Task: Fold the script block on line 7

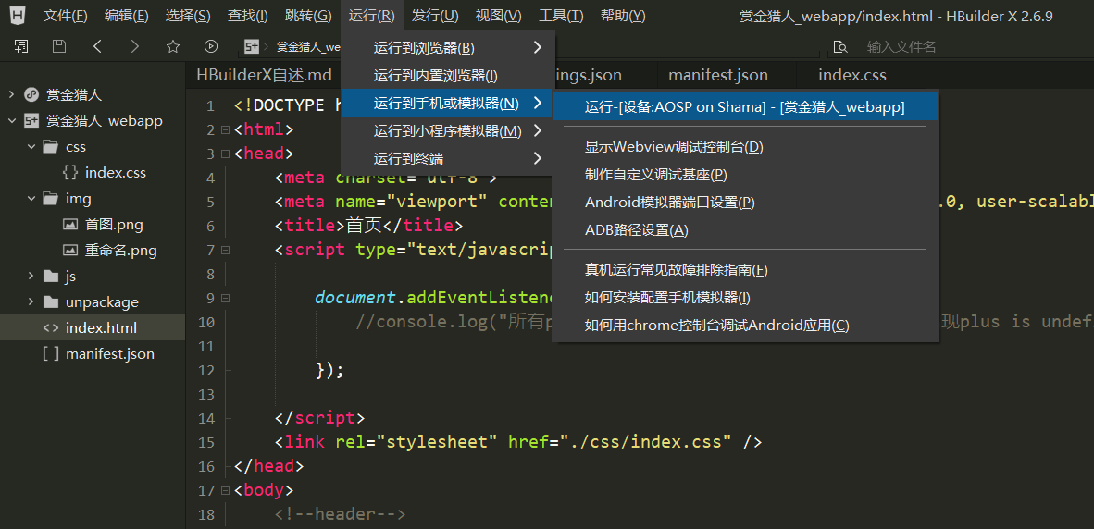Action: (x=225, y=251)
